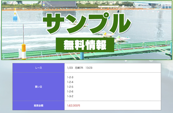Select the レース header cell
Viewport: 173px width, 113px height.
[x=38, y=68]
